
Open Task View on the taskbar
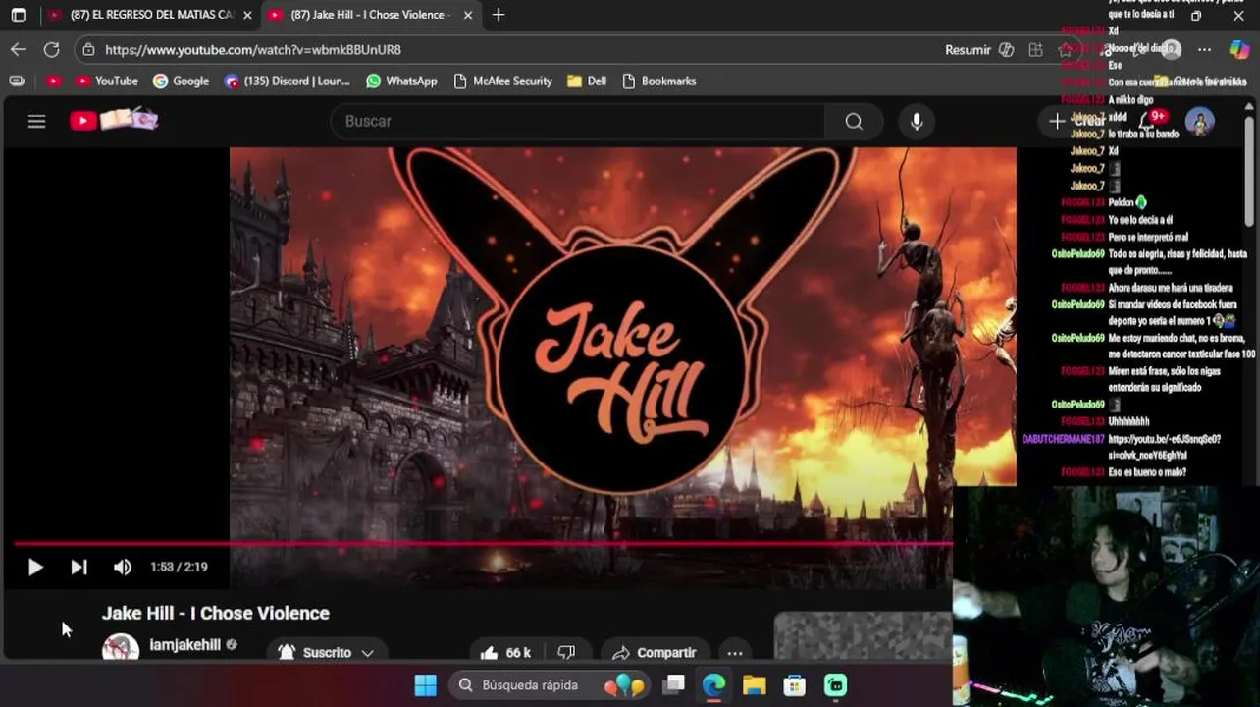pos(673,685)
